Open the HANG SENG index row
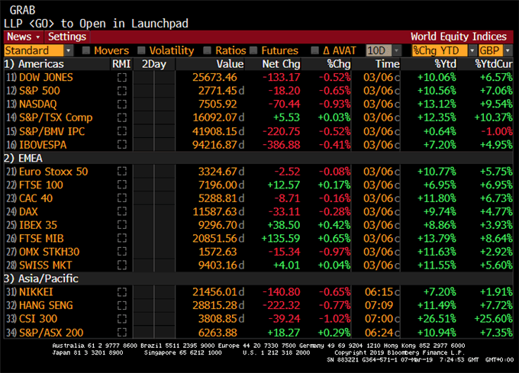Image resolution: width=519 pixels, height=373 pixels. (259, 305)
